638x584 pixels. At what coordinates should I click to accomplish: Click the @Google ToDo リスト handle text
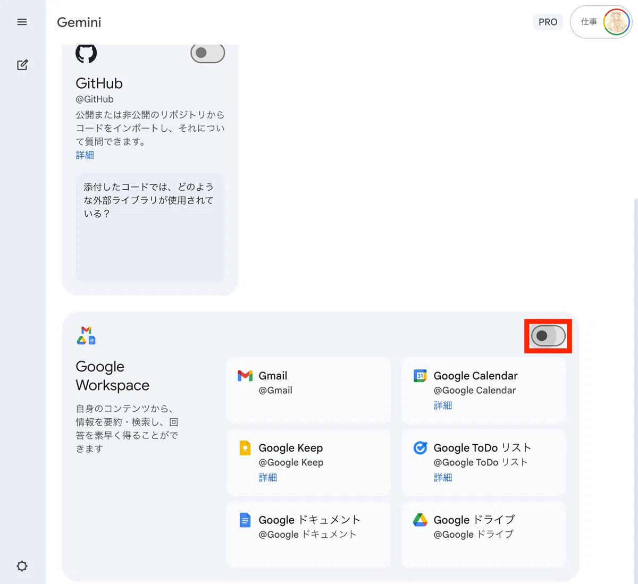pyautogui.click(x=481, y=463)
